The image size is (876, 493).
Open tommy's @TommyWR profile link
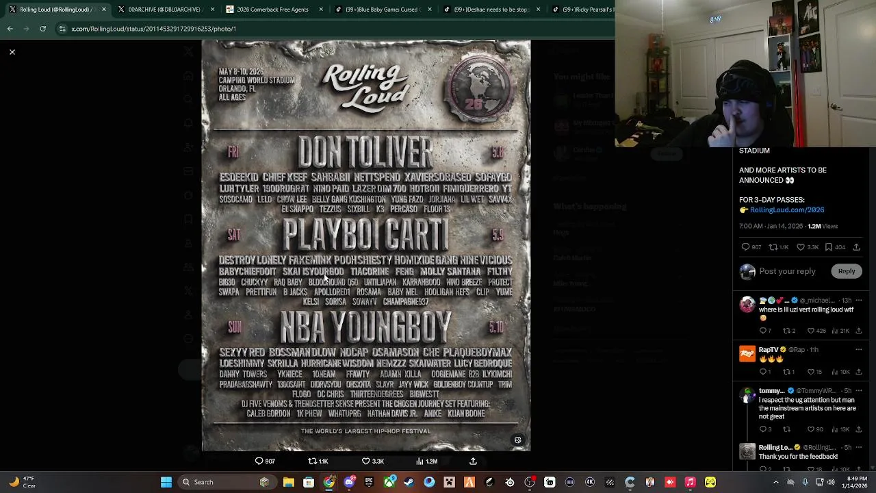[x=816, y=390]
